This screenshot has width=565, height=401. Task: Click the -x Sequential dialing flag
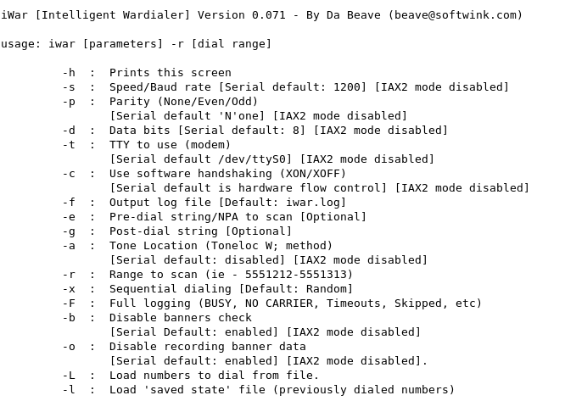69,289
